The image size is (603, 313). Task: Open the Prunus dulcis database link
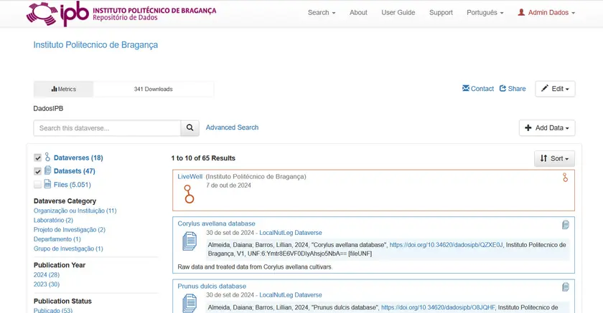tap(211, 286)
